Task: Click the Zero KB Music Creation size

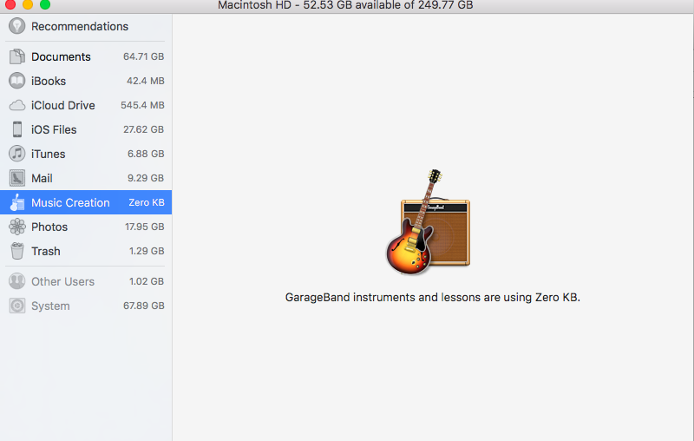Action: [147, 202]
